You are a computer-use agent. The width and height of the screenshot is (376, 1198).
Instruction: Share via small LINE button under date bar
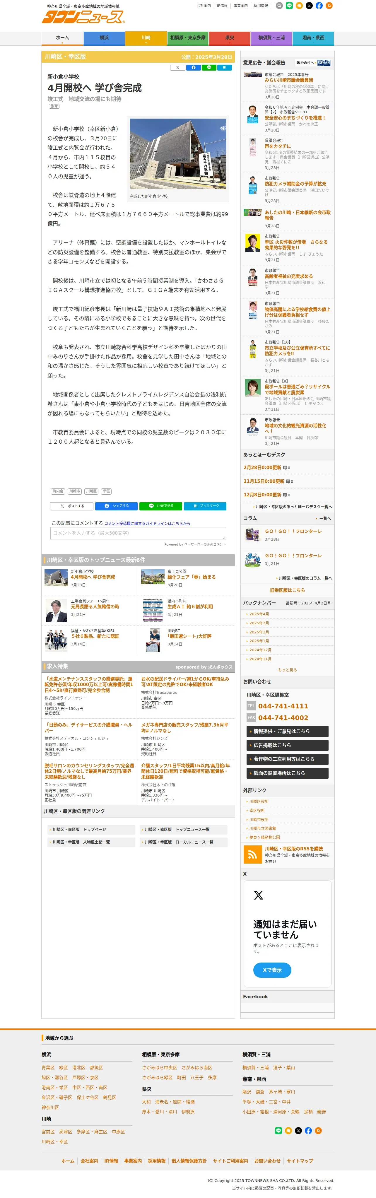[209, 67]
